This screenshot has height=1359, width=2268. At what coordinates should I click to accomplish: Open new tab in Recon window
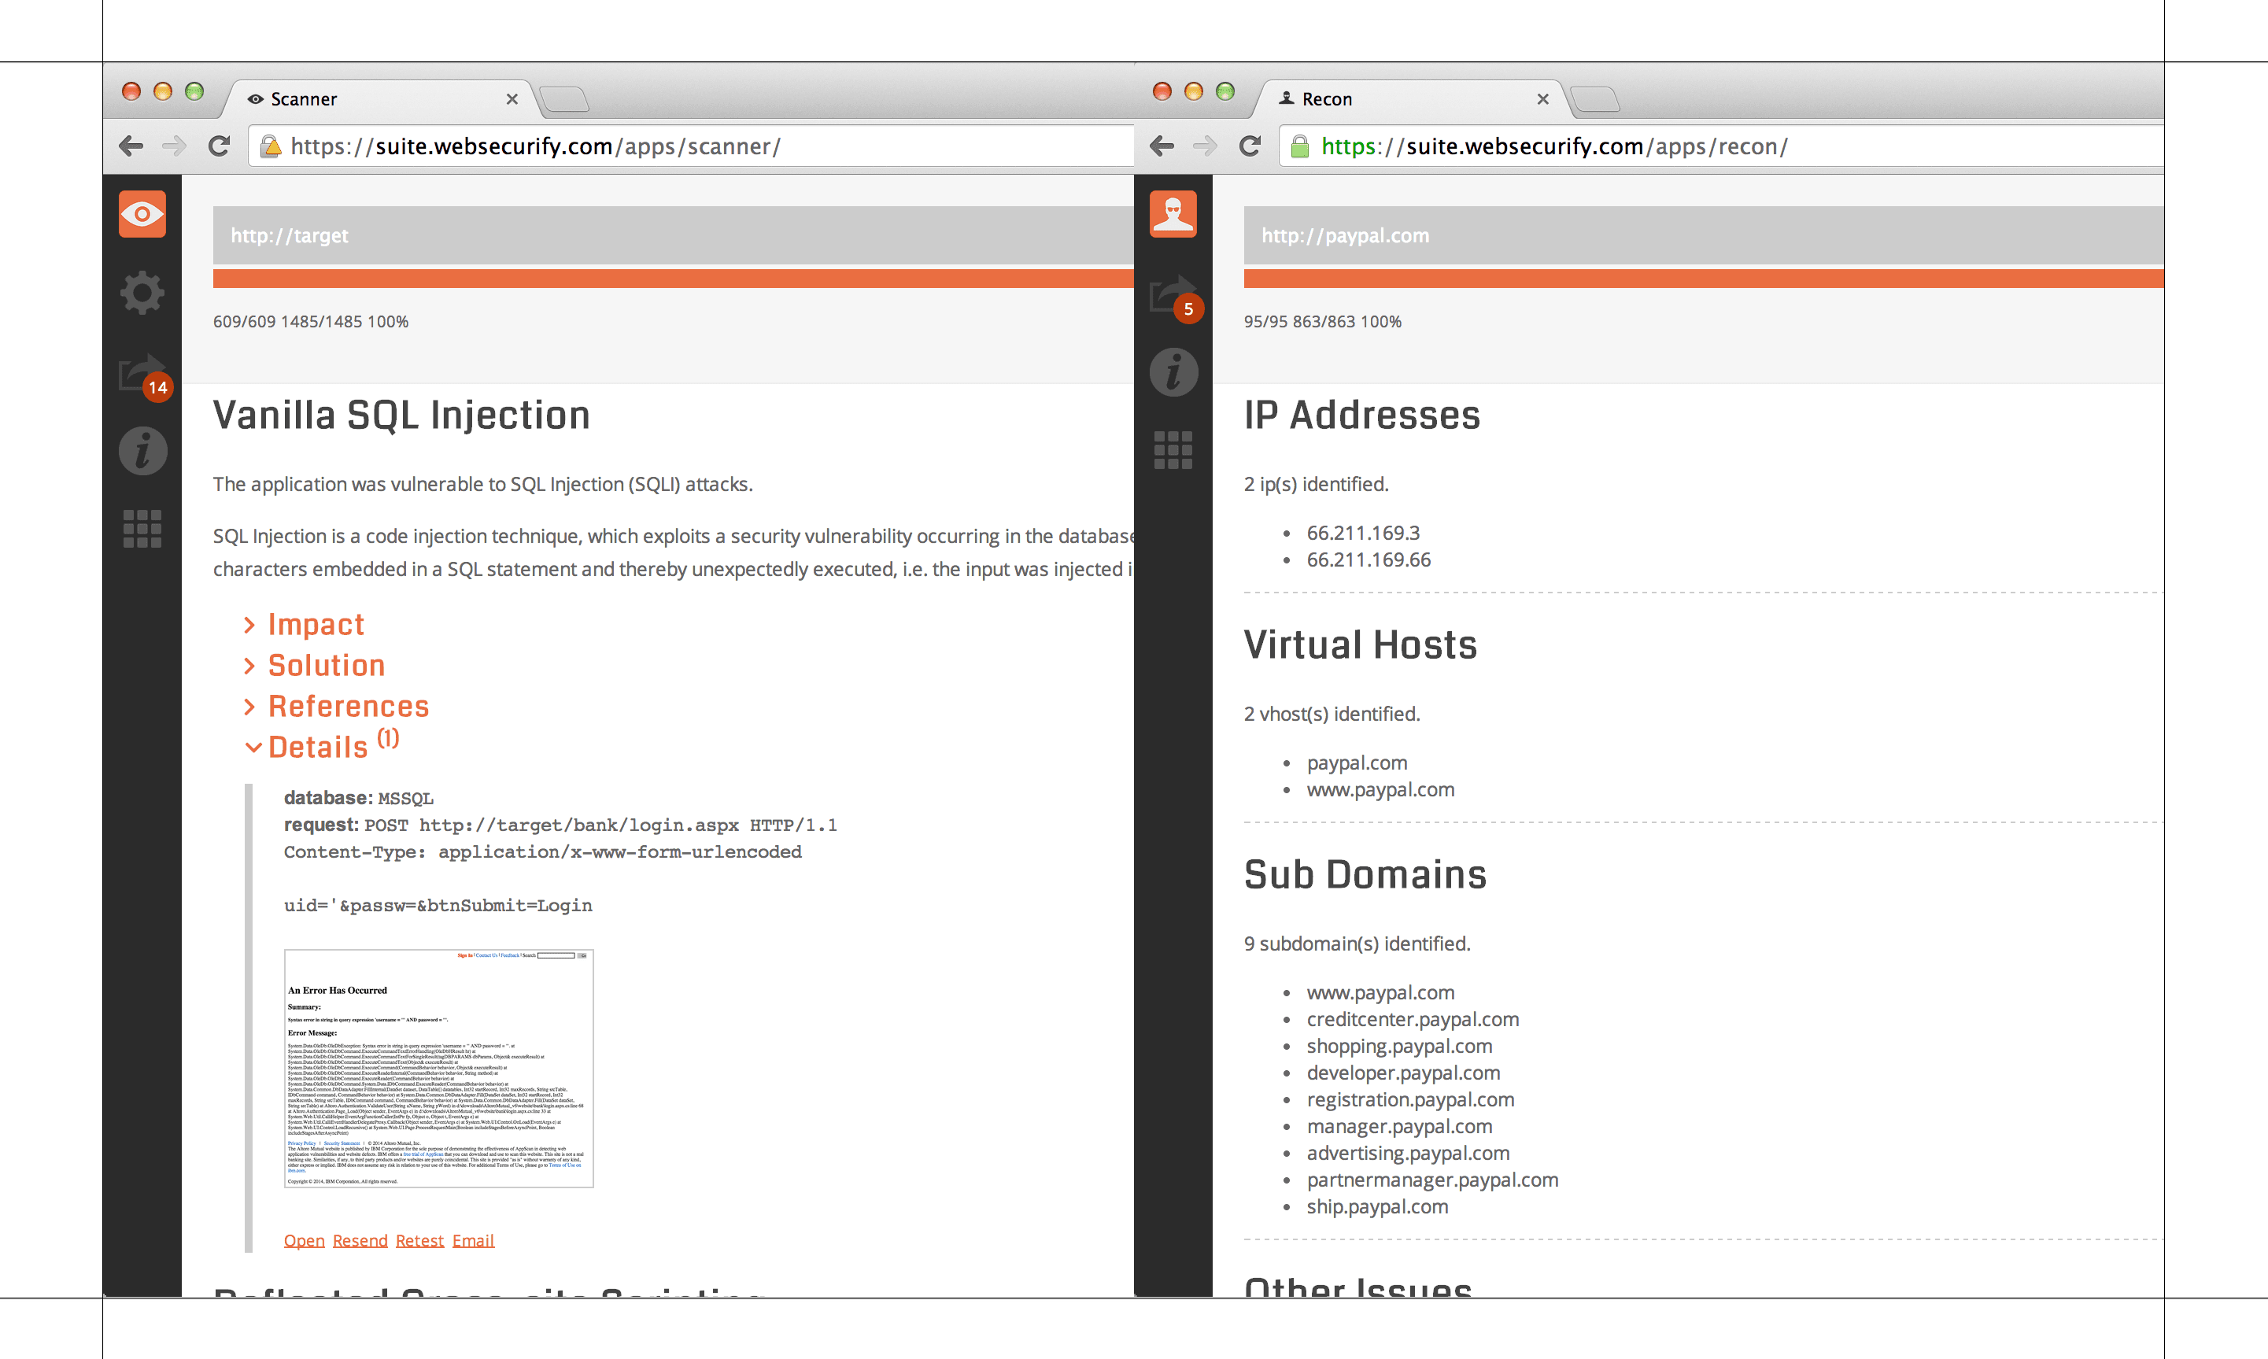[1595, 99]
